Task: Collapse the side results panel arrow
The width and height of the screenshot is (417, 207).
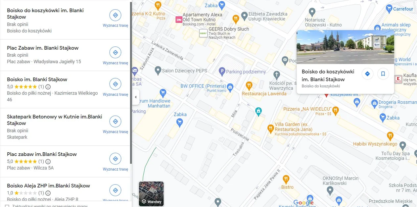Action: 135,97
